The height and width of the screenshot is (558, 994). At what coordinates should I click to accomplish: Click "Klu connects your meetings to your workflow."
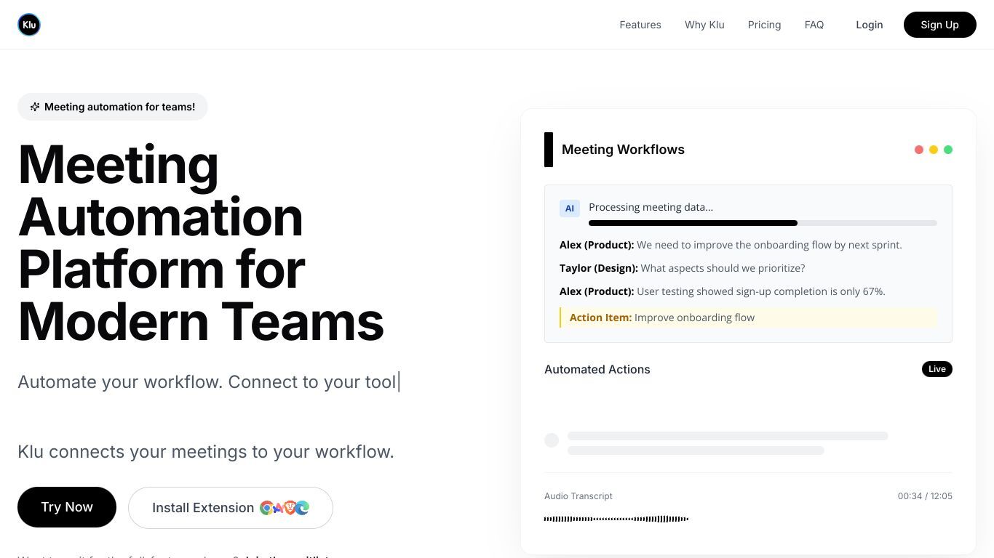[206, 452]
